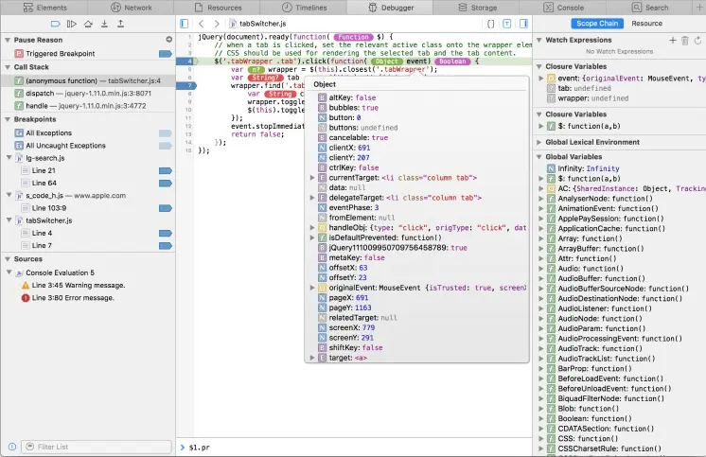
Task: Select the dispatch call stack frame
Action: point(88,94)
